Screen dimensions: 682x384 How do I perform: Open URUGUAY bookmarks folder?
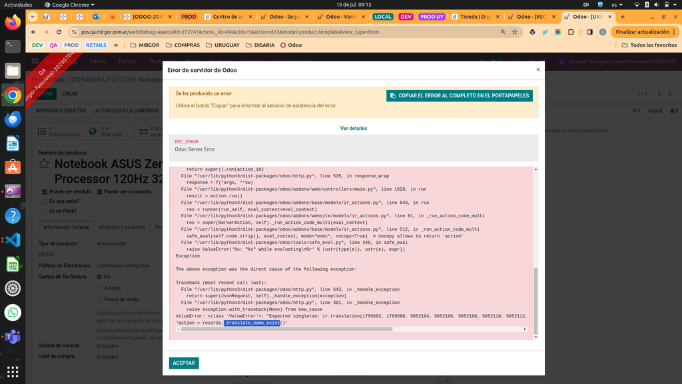click(x=222, y=45)
